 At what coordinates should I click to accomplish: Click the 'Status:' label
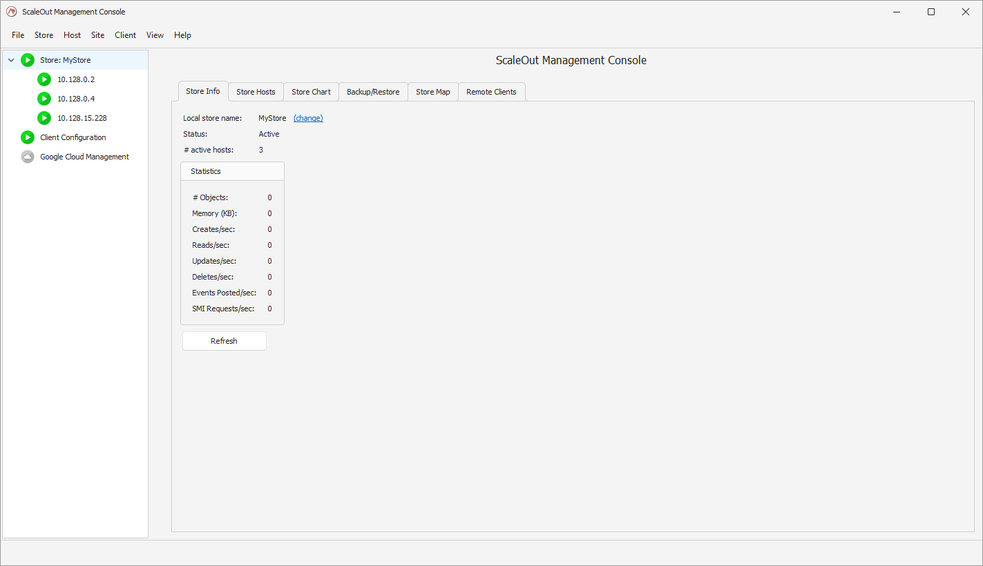pyautogui.click(x=195, y=134)
